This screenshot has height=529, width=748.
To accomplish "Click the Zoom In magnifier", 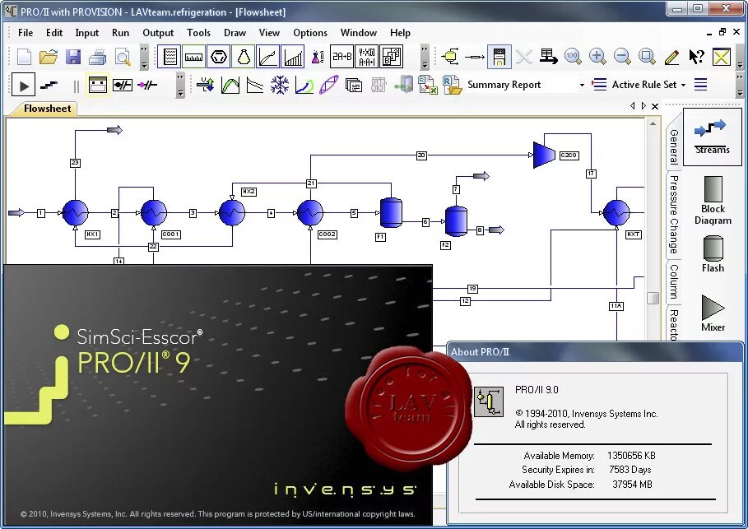I will pos(597,56).
